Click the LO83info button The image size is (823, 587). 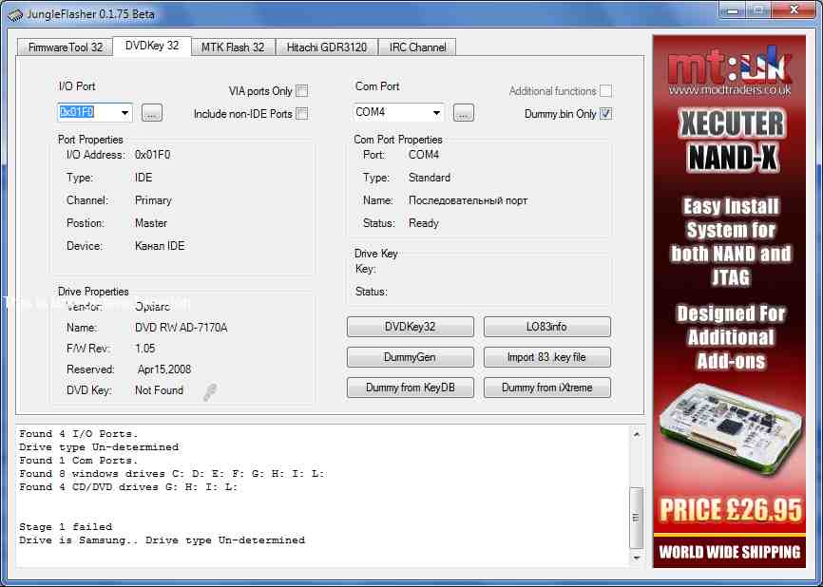pyautogui.click(x=546, y=327)
